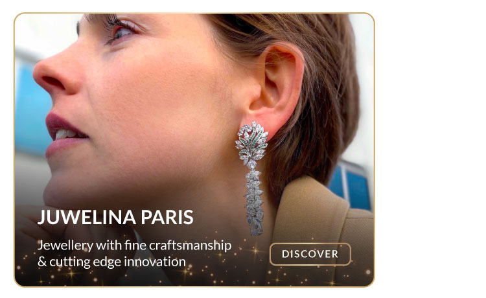Open the JUWELINA PARIS banner heading
Viewport: 486px width, 298px height.
[x=115, y=217]
